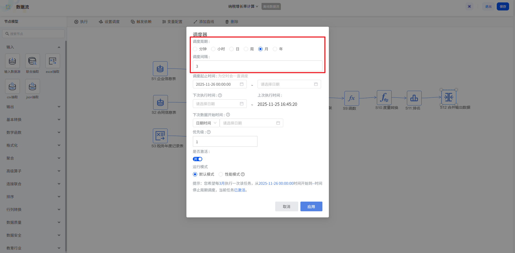Click the S10 度量转换 node on canvas
The image size is (515, 253).
[384, 98]
